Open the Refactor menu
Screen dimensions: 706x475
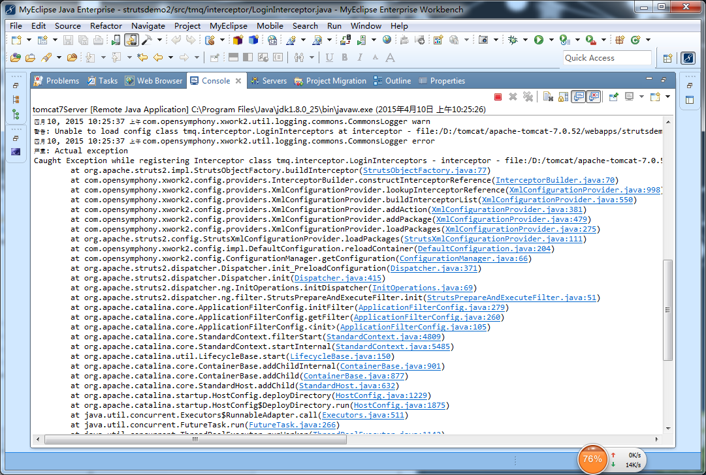pos(106,26)
